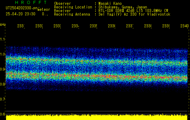Click the 2340 time axis label
The image size is (190, 120).
tap(185, 26)
